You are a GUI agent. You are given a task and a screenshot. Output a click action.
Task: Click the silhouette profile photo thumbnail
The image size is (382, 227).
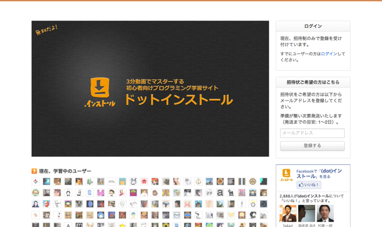point(307,213)
